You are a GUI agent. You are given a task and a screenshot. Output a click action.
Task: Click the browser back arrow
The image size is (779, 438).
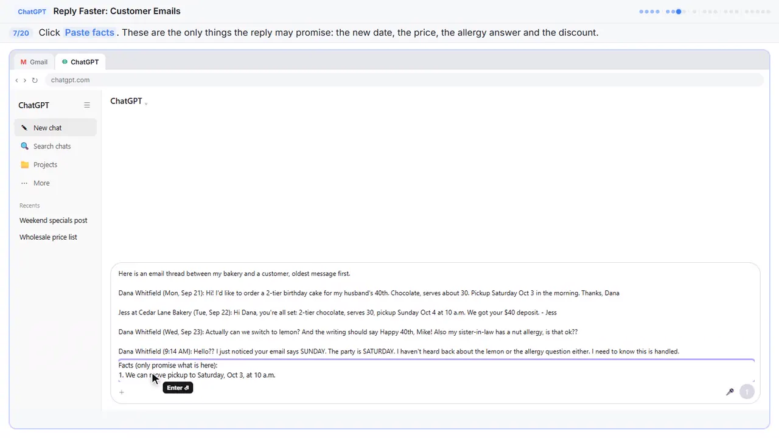click(16, 80)
